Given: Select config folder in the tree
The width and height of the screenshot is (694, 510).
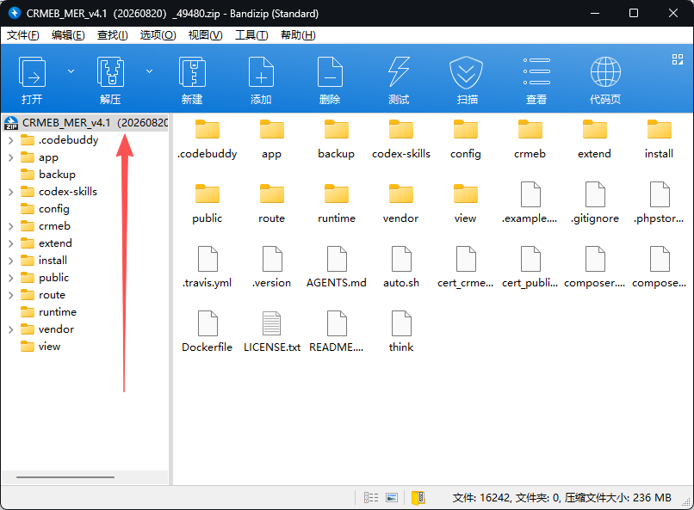Looking at the screenshot, I should tap(45, 209).
